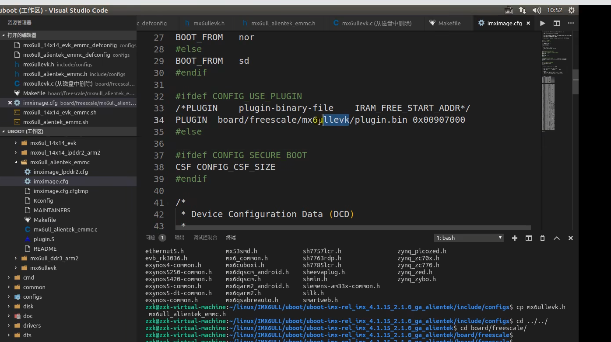Open the sound volume indicator
Viewport: 611px width, 342px height.
tap(537, 10)
